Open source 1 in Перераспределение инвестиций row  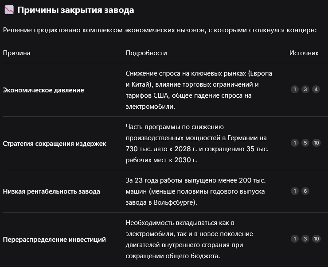[295, 239]
